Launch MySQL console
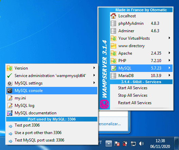The image size is (179, 150). [52, 91]
